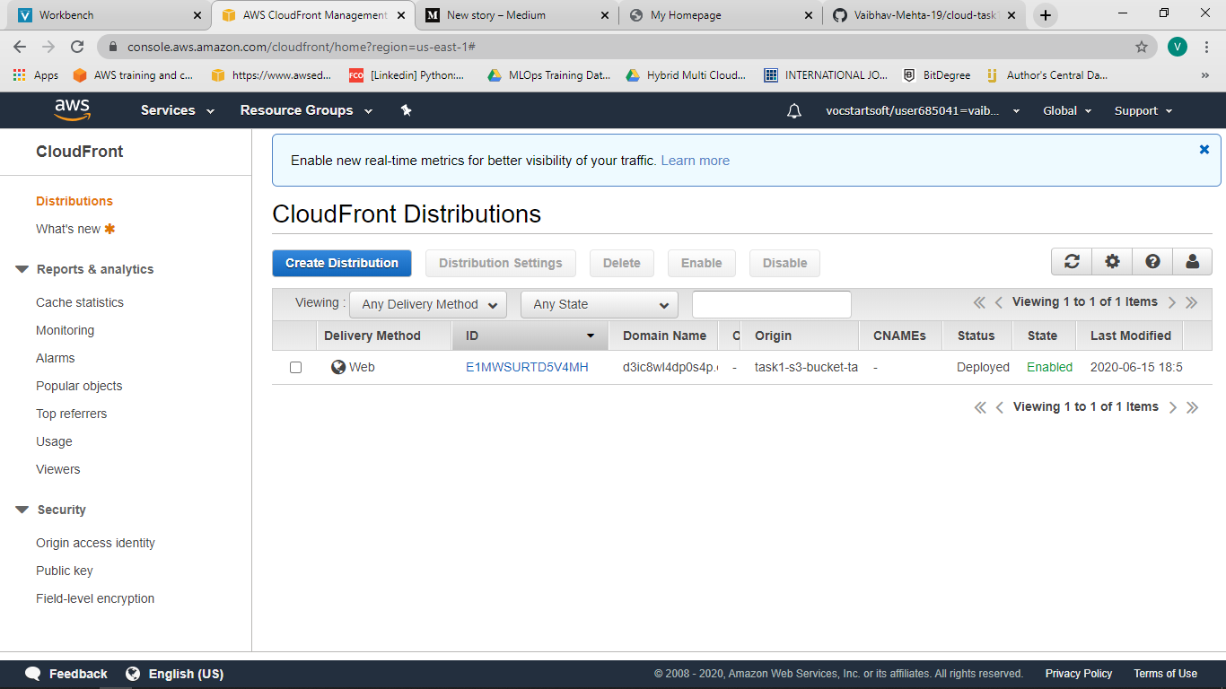Viewport: 1226px width, 689px height.
Task: Click the AWS logo to return home
Action: pyautogui.click(x=72, y=109)
